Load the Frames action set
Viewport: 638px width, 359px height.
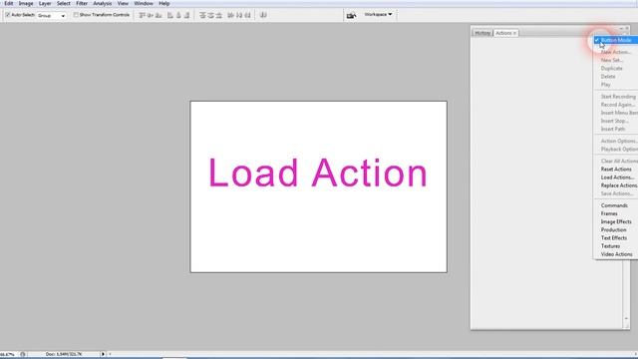point(609,213)
